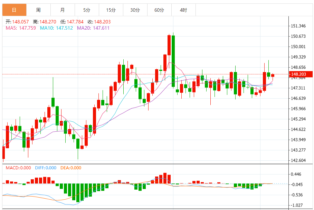Viewport: 314px width, 210px height.
Task: Select the 日 daily chart tab
Action: [14, 10]
